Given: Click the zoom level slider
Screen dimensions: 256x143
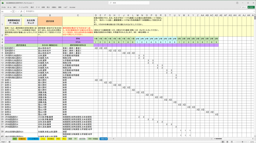Looking at the screenshot, I should [242, 142].
